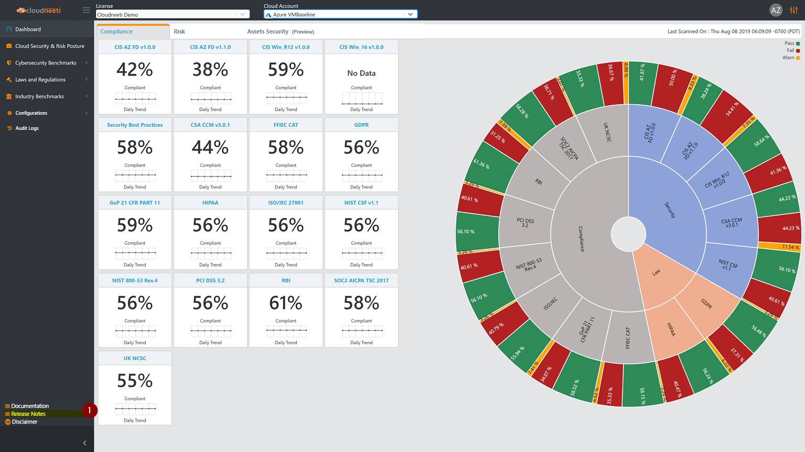Screen dimensions: 805x452
Task: Switch to the Assets Security (Preview) tab
Action: click(281, 31)
